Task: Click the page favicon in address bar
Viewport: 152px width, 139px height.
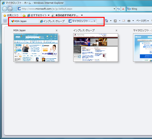Action: click(x=19, y=9)
